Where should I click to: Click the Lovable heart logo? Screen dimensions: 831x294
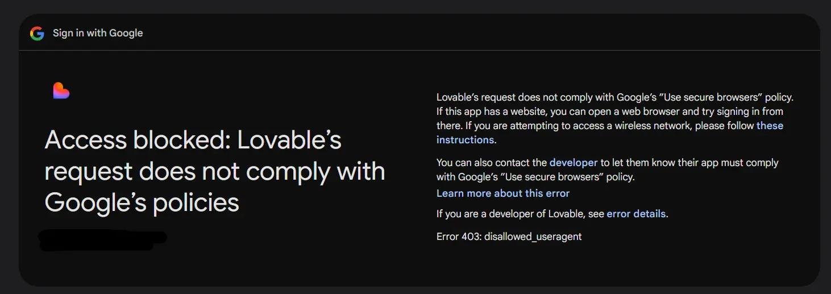click(x=61, y=90)
